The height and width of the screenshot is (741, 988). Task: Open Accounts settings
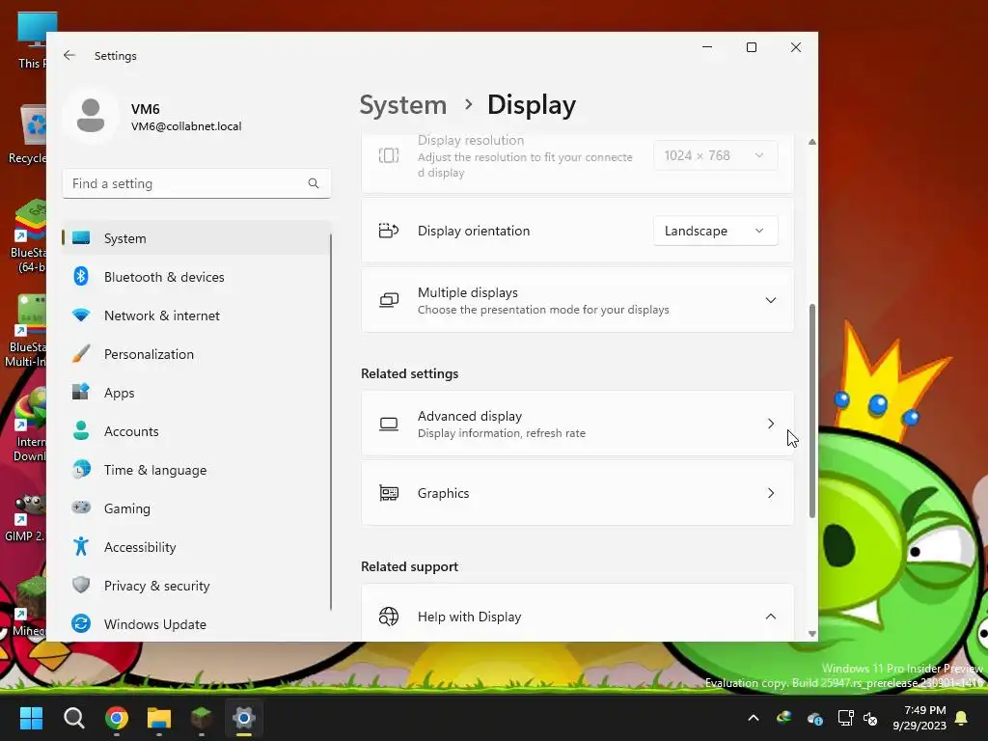196,431
